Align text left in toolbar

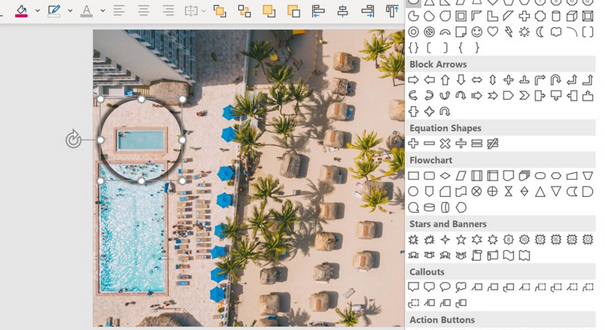tap(119, 11)
